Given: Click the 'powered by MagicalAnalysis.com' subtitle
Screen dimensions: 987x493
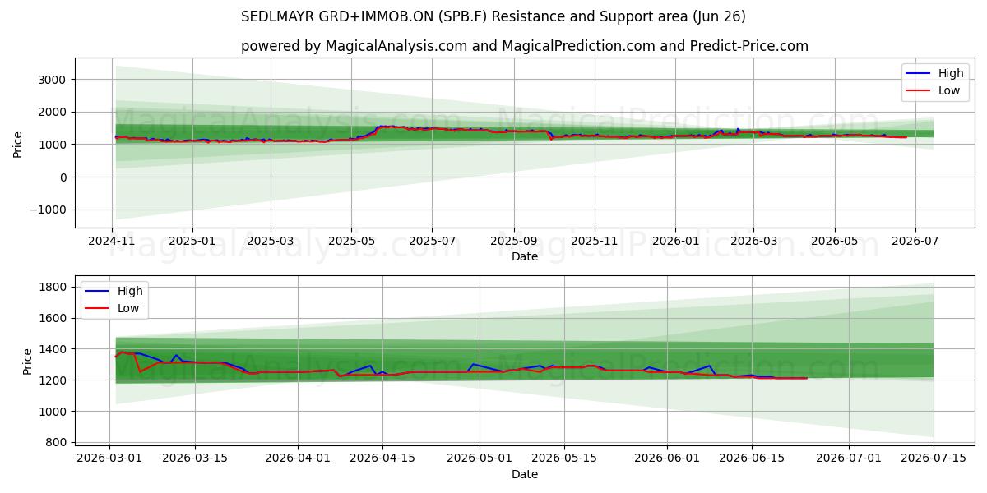Looking at the screenshot, I should [525, 46].
